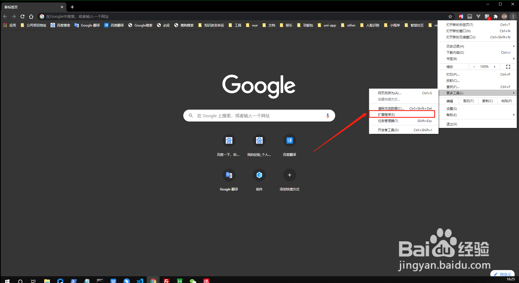519x283 pixels.
Task: Open the Google 翻译 shortcut tile
Action: coord(229,180)
